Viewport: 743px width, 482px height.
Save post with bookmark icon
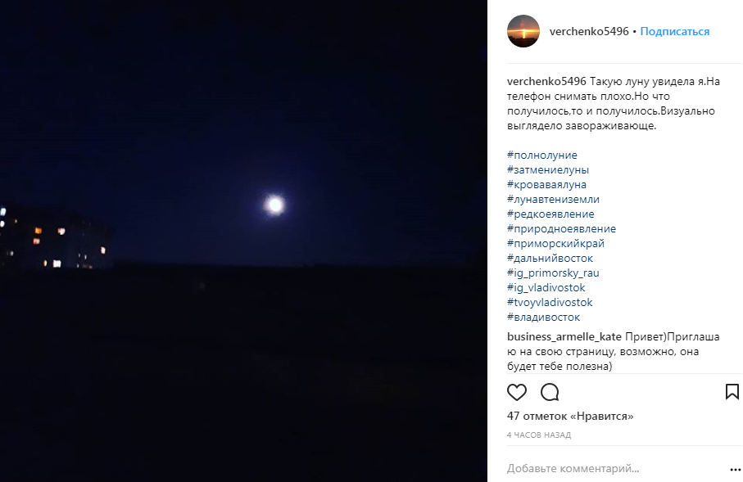pyautogui.click(x=732, y=391)
